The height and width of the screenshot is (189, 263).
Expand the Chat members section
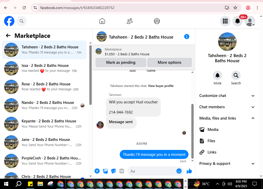pos(227,107)
